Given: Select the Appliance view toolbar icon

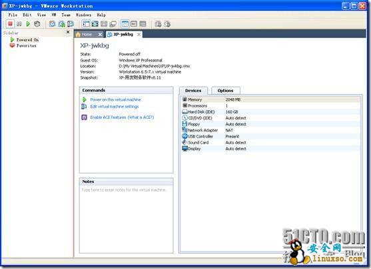Looking at the screenshot, I should click(134, 24).
